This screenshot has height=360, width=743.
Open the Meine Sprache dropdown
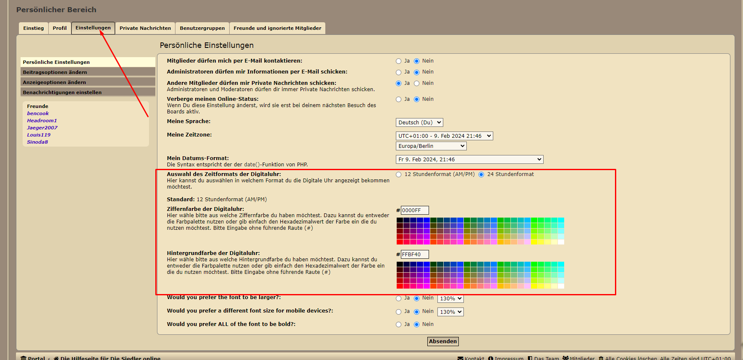coord(419,123)
